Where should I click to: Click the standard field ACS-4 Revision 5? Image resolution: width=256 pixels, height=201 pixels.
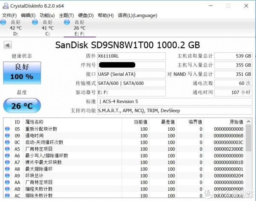(175, 102)
